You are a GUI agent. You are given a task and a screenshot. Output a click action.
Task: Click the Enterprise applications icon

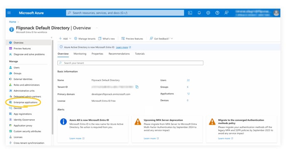10,102
